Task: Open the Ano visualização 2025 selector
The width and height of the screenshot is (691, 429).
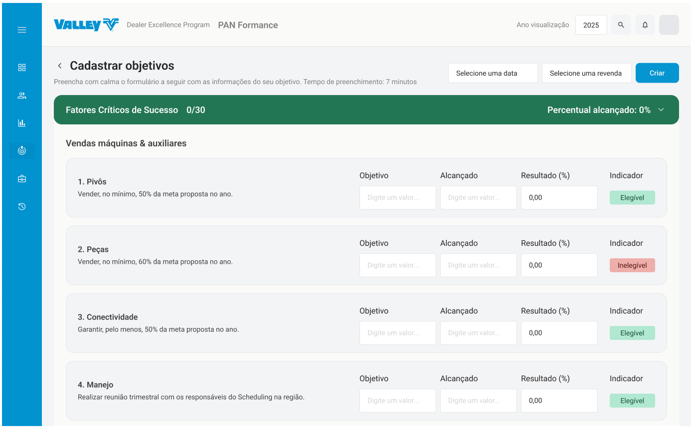Action: tap(591, 25)
